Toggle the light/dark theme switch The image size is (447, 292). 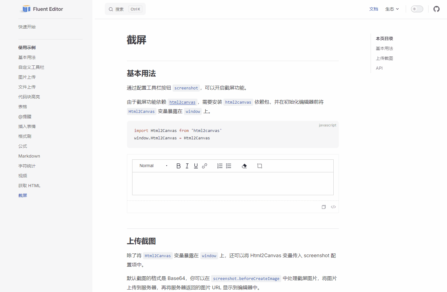pyautogui.click(x=417, y=9)
